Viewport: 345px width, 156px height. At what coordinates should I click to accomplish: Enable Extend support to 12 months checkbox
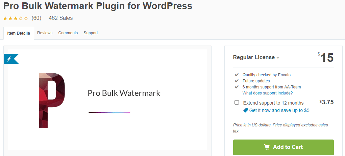[237, 103]
